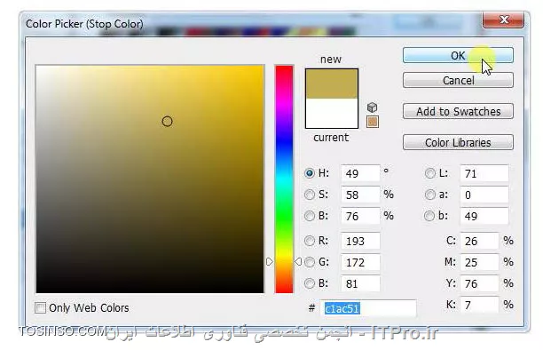Click the saturation field showing 58

[x=360, y=195]
